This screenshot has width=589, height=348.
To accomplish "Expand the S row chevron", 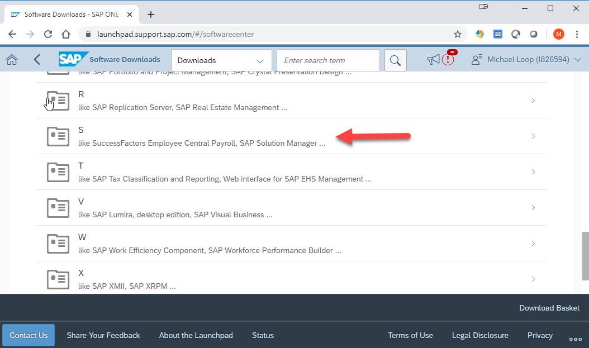I will [534, 136].
